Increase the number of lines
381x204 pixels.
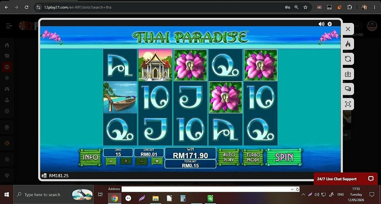click(x=126, y=161)
